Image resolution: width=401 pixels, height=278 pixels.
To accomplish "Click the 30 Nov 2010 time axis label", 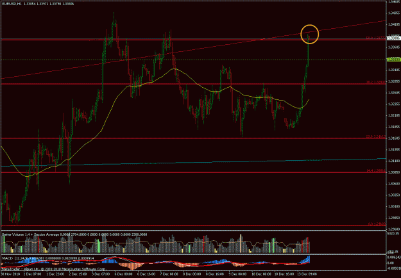I will 10,274.
